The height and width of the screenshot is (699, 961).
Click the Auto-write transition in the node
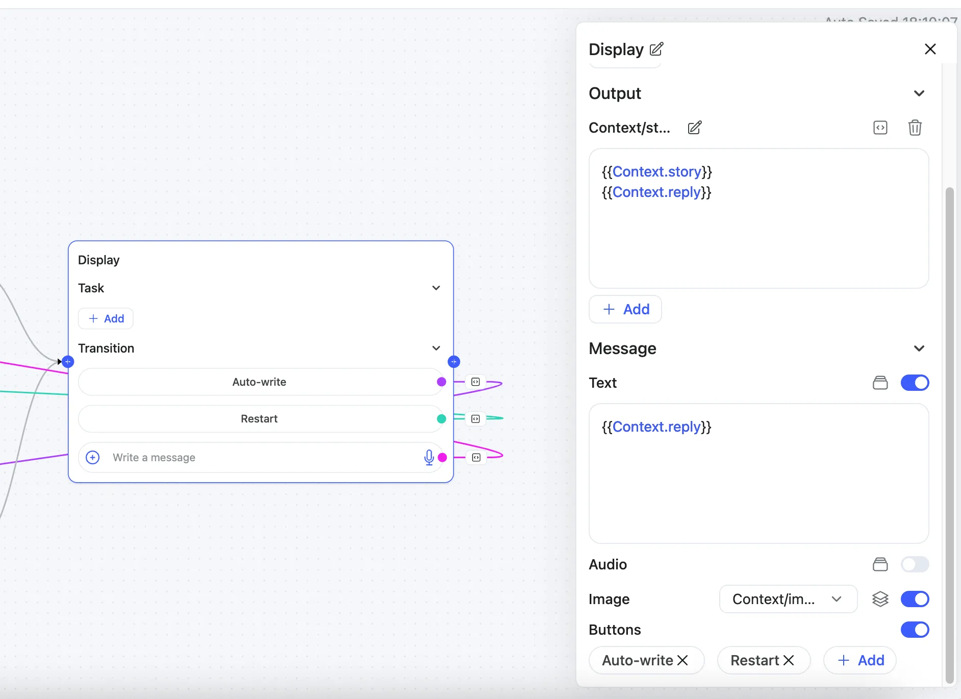pos(259,382)
